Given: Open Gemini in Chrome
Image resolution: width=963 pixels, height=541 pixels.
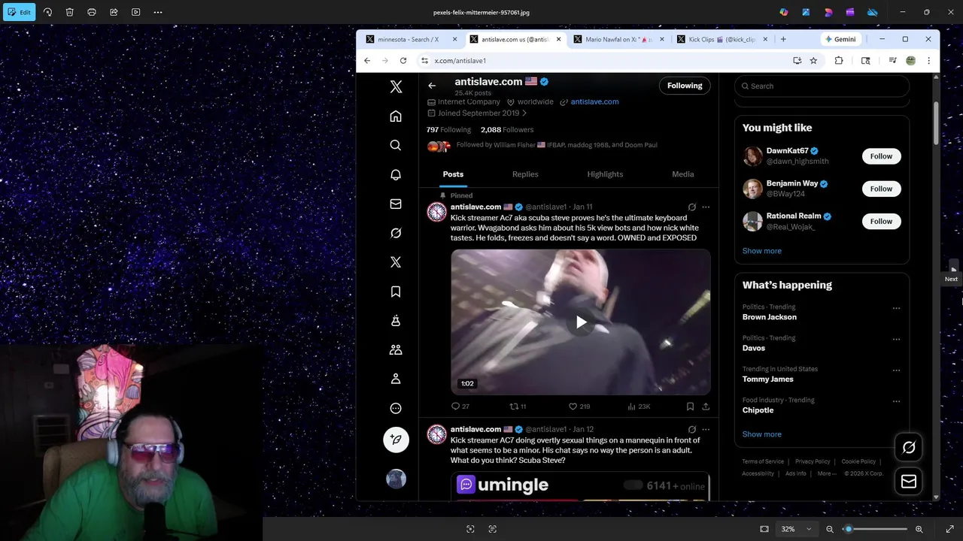Looking at the screenshot, I should 840,39.
